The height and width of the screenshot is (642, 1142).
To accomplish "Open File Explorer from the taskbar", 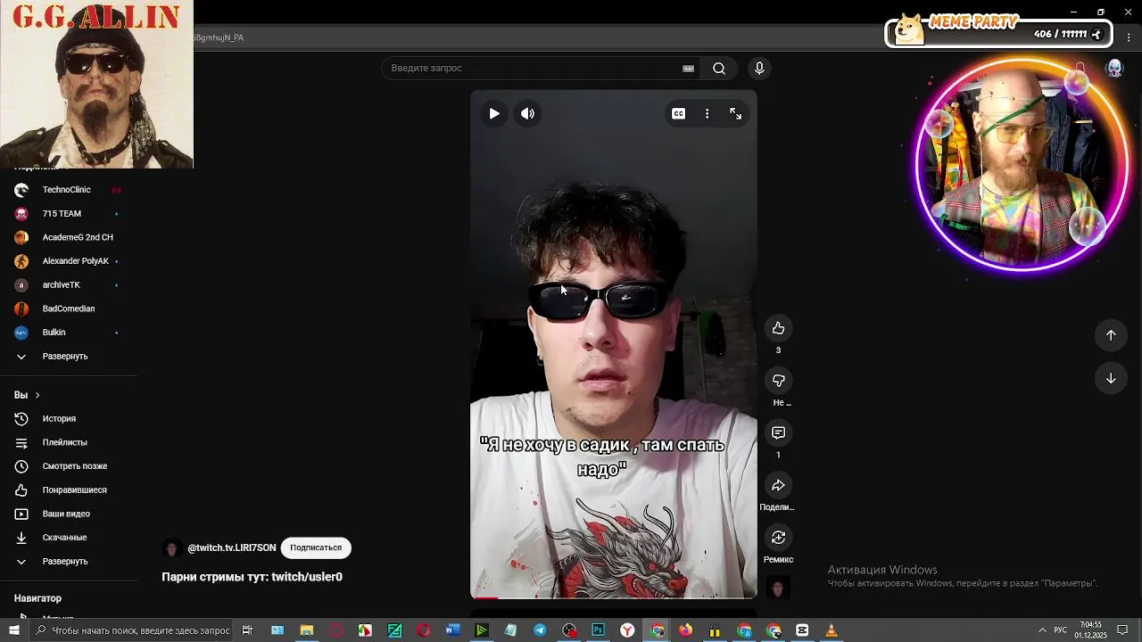I will tap(306, 630).
